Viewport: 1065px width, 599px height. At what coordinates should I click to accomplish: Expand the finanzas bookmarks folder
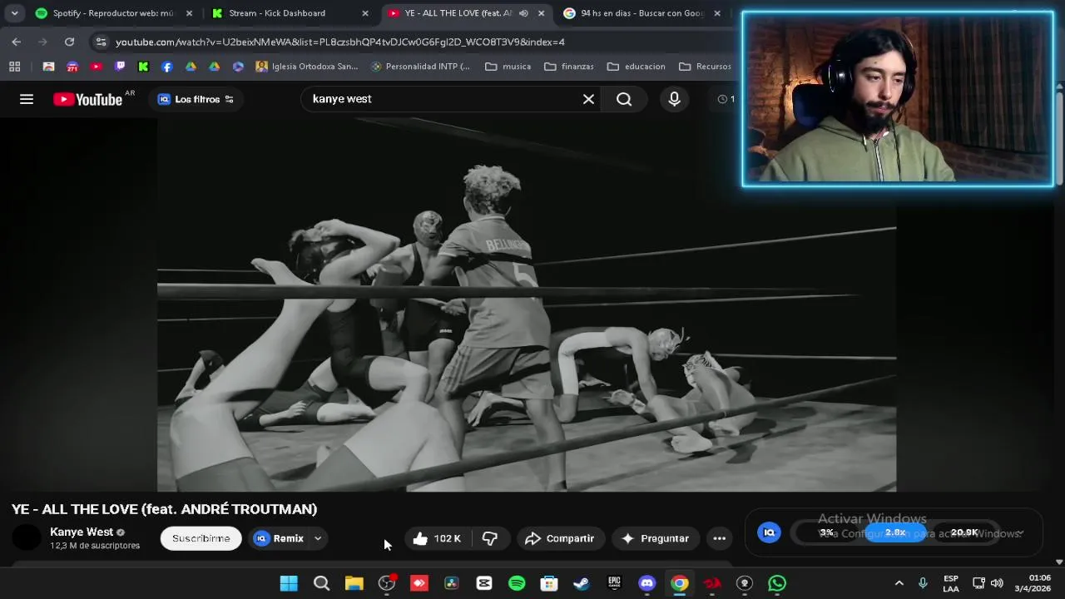click(x=569, y=67)
